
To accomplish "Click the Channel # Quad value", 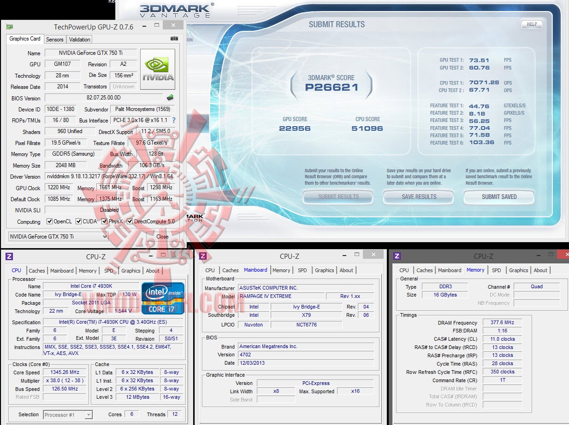I will (537, 286).
